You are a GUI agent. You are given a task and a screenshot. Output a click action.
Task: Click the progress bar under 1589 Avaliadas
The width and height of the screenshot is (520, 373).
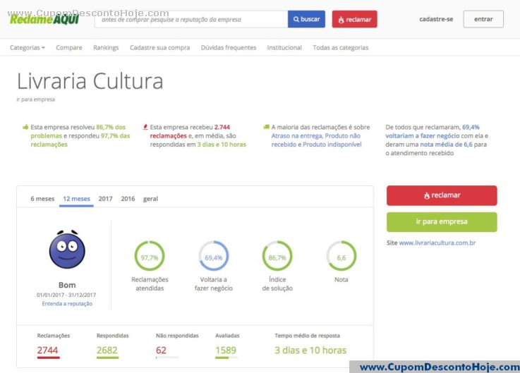[x=226, y=357]
